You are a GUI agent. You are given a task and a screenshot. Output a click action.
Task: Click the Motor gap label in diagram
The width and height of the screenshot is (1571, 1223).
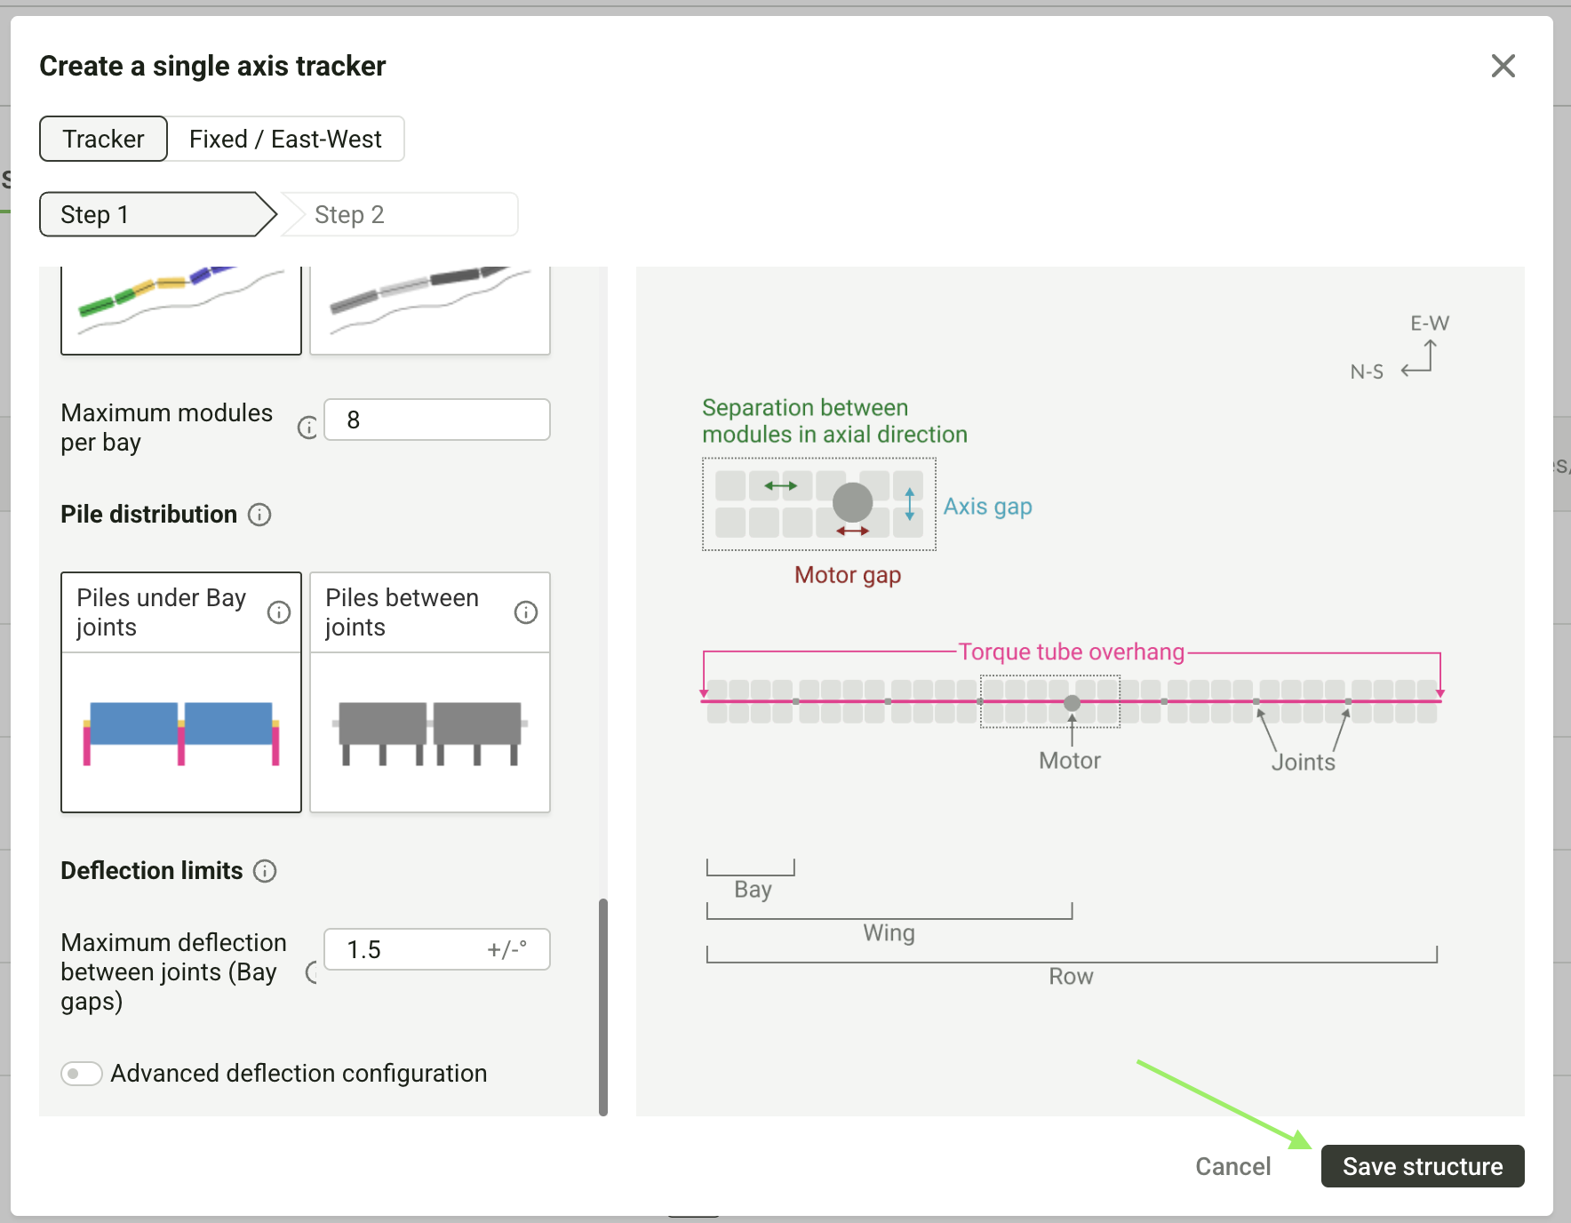pos(848,575)
